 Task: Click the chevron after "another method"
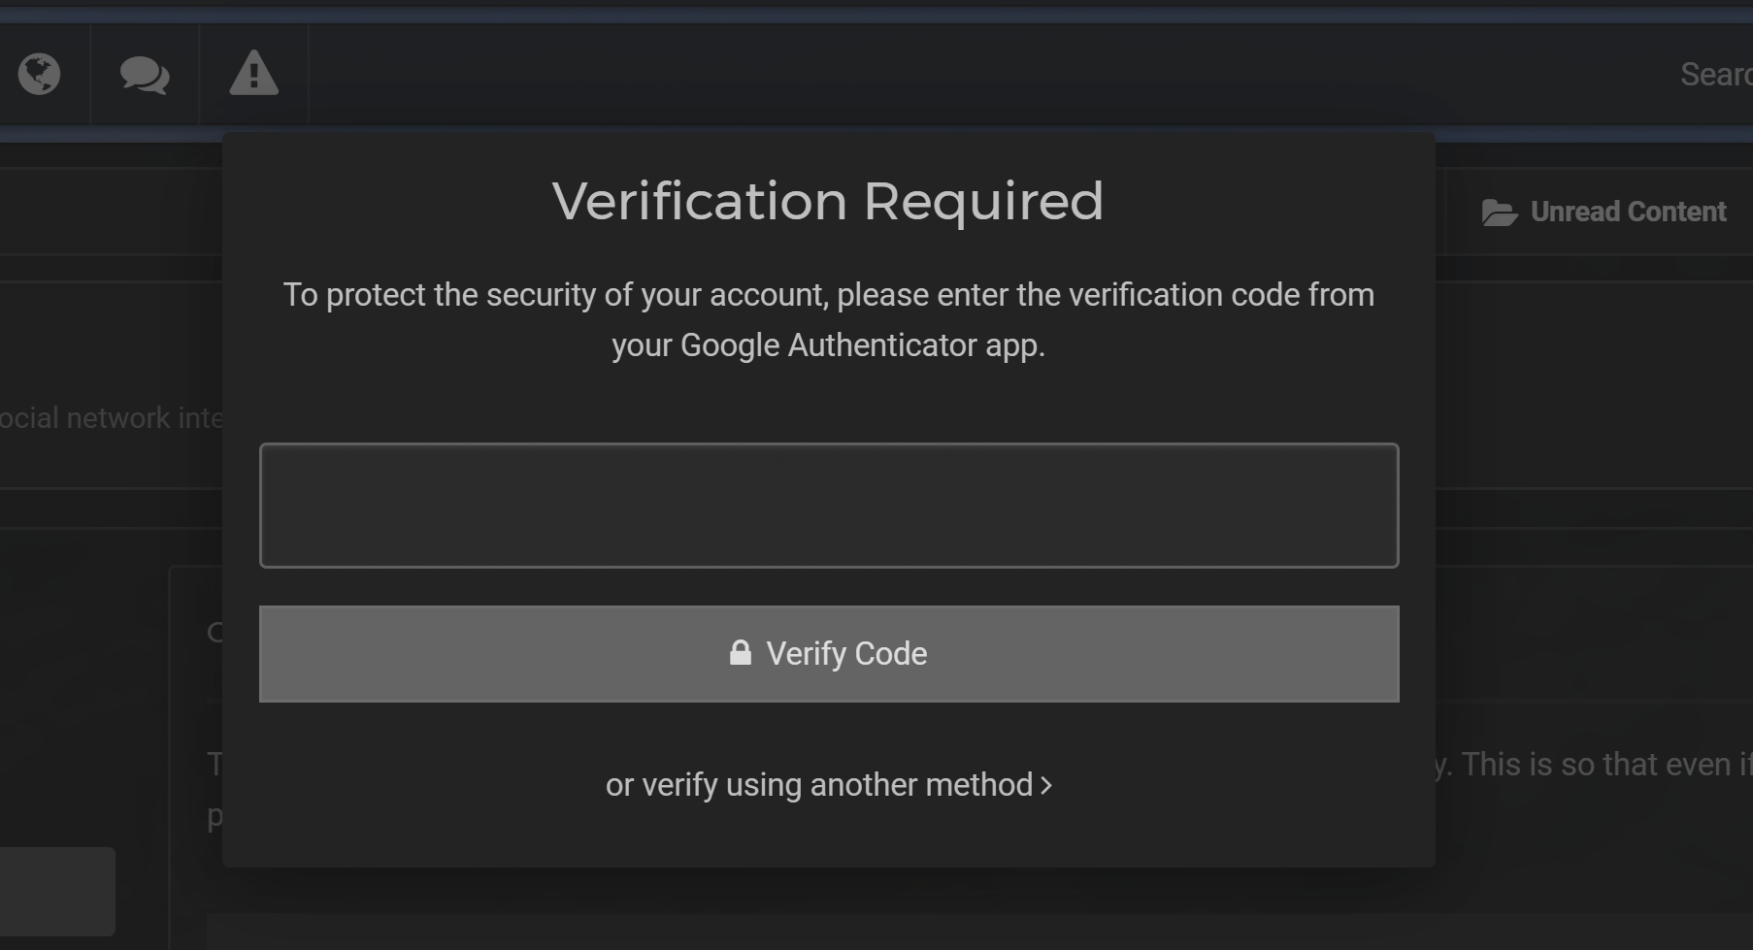pos(1046,785)
